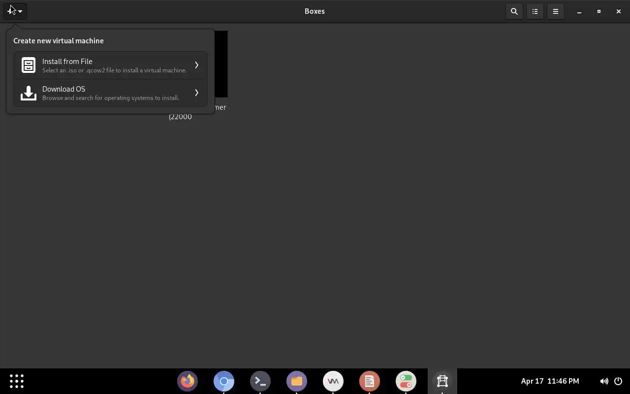Viewport: 630px width, 394px height.
Task: Show the applications grid
Action: pyautogui.click(x=17, y=381)
